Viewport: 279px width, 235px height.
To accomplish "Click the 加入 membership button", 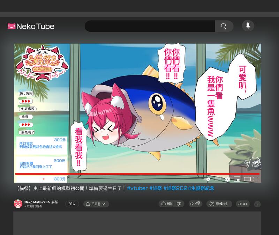I will [72, 204].
